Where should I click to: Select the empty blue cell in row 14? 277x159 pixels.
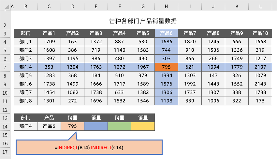tap(96, 126)
